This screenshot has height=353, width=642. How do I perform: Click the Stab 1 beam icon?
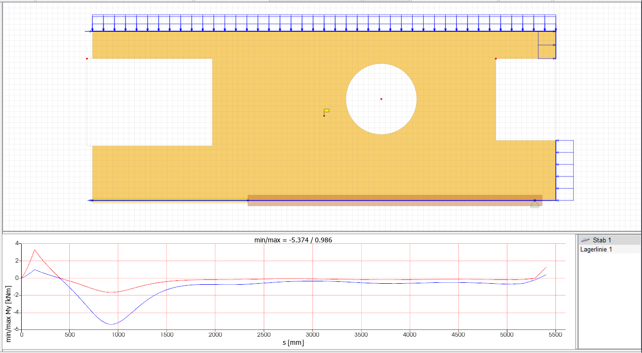(x=585, y=240)
